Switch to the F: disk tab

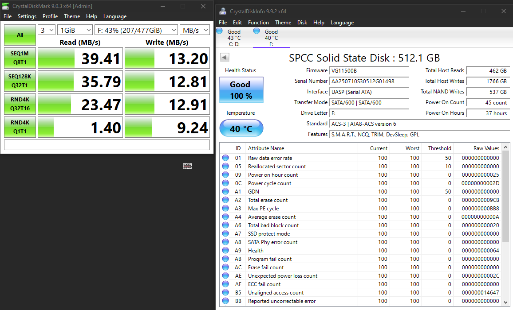(271, 38)
